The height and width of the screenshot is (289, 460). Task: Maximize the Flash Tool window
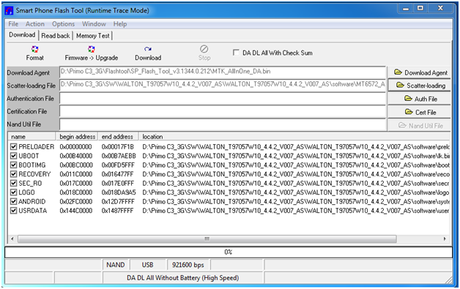420,9
